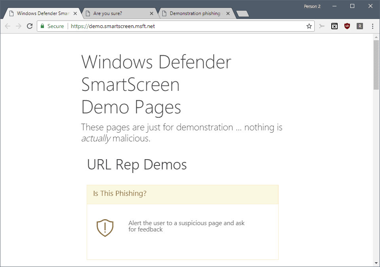
Task: Close the Are you sure? tab
Action: [x=152, y=13]
